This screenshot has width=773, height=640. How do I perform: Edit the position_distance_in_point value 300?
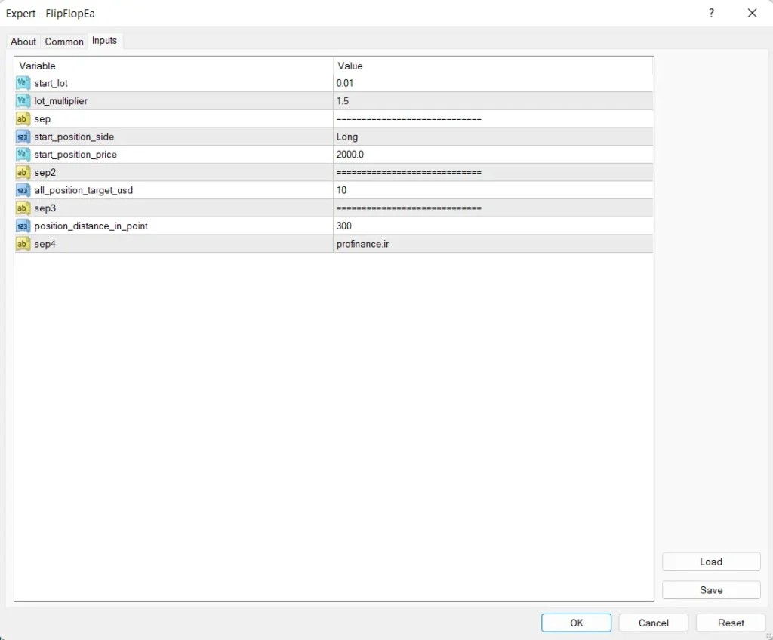[492, 226]
